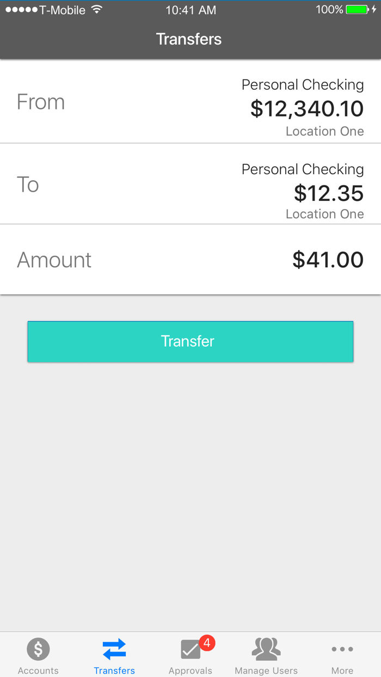Open the More ellipsis icon
The width and height of the screenshot is (381, 677).
pos(342,649)
